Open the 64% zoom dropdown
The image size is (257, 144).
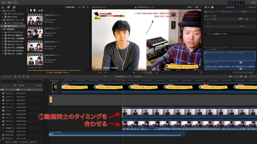(x=190, y=7)
